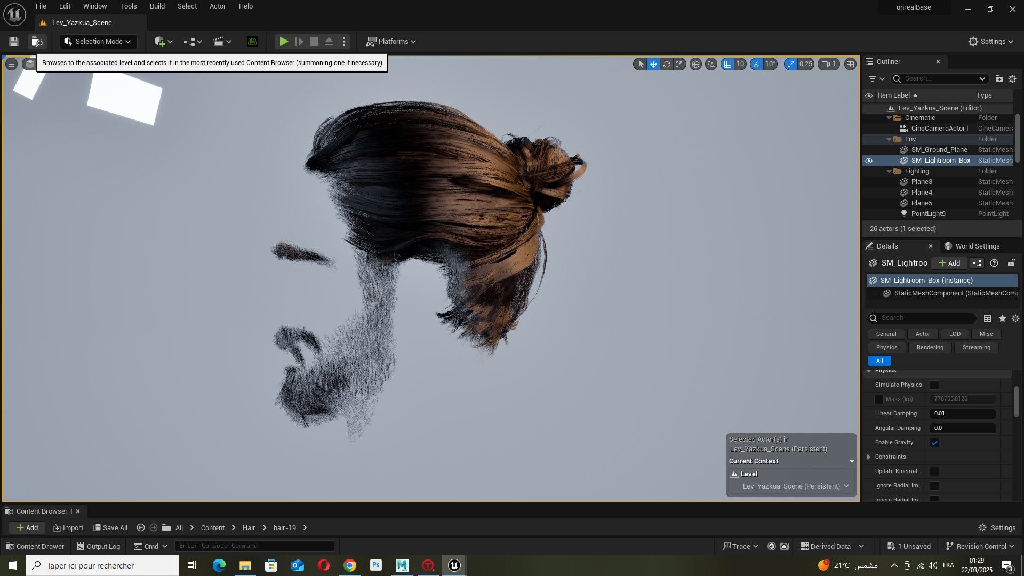1024x576 pixels.
Task: Click the Linear Damping value field
Action: point(963,414)
